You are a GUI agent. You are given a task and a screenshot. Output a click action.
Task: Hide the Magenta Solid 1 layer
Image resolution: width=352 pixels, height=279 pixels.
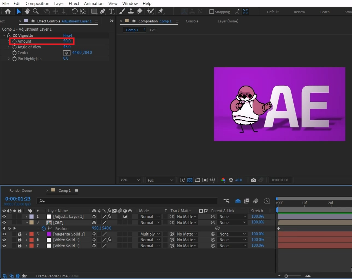(x=4, y=234)
